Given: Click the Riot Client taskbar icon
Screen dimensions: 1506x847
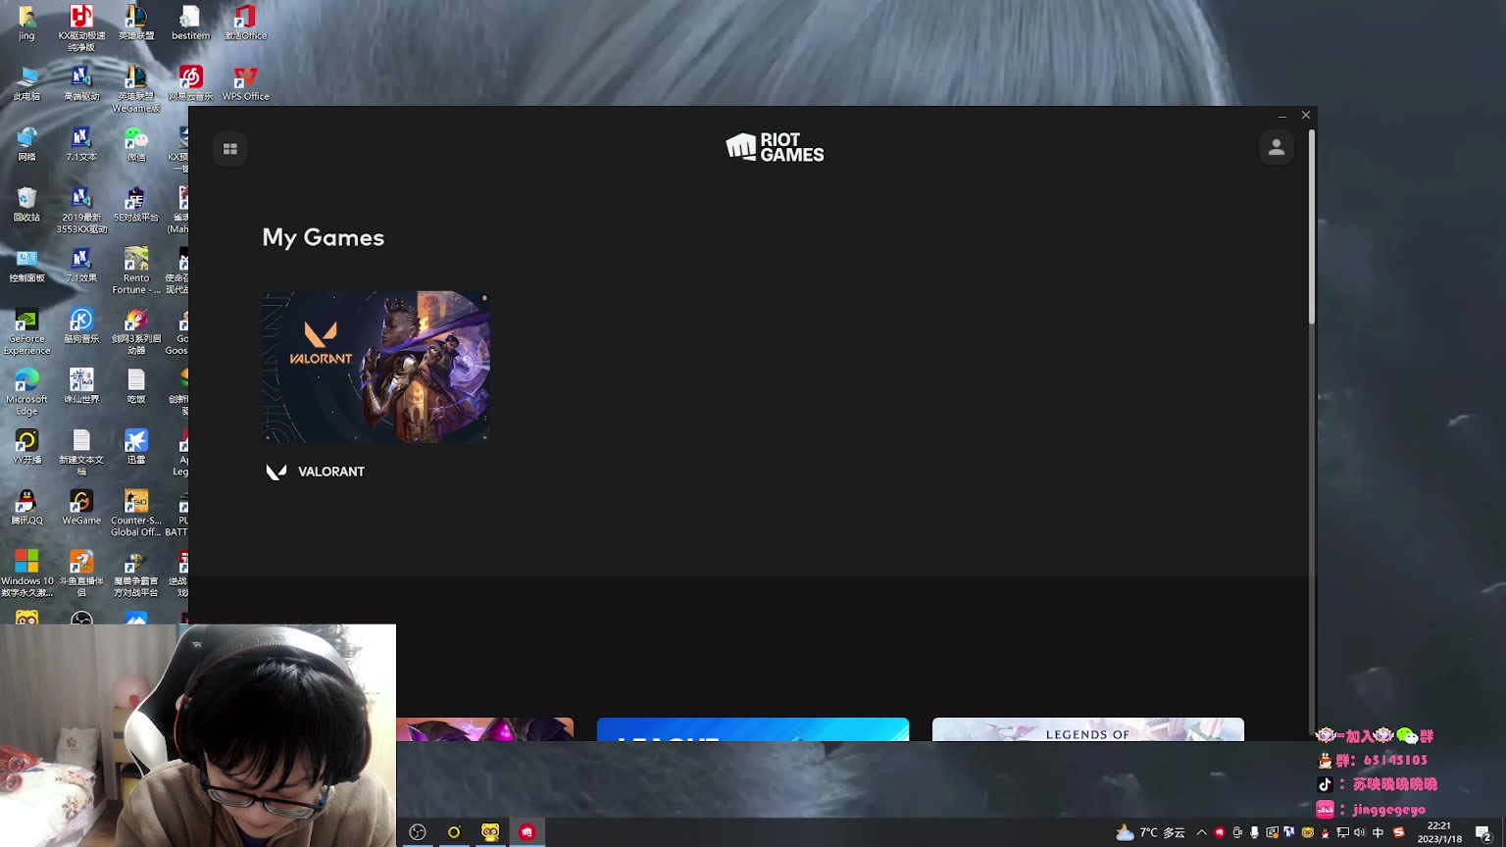Looking at the screenshot, I should [x=527, y=832].
